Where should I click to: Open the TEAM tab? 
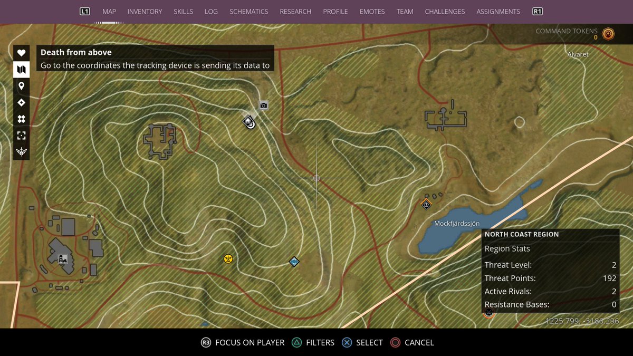click(405, 11)
